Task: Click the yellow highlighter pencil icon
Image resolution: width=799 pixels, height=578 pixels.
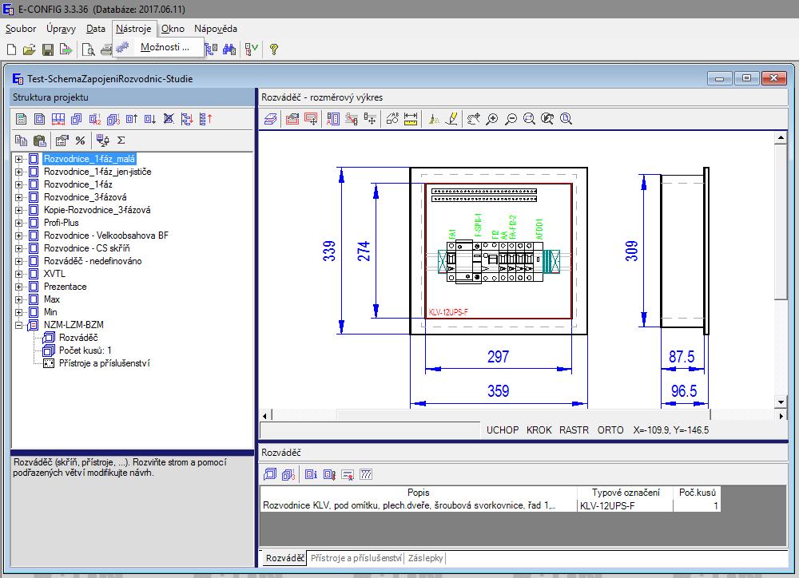Action: click(451, 119)
